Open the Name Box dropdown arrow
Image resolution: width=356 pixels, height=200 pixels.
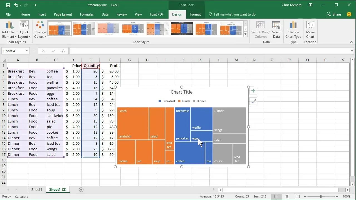[x=27, y=51]
